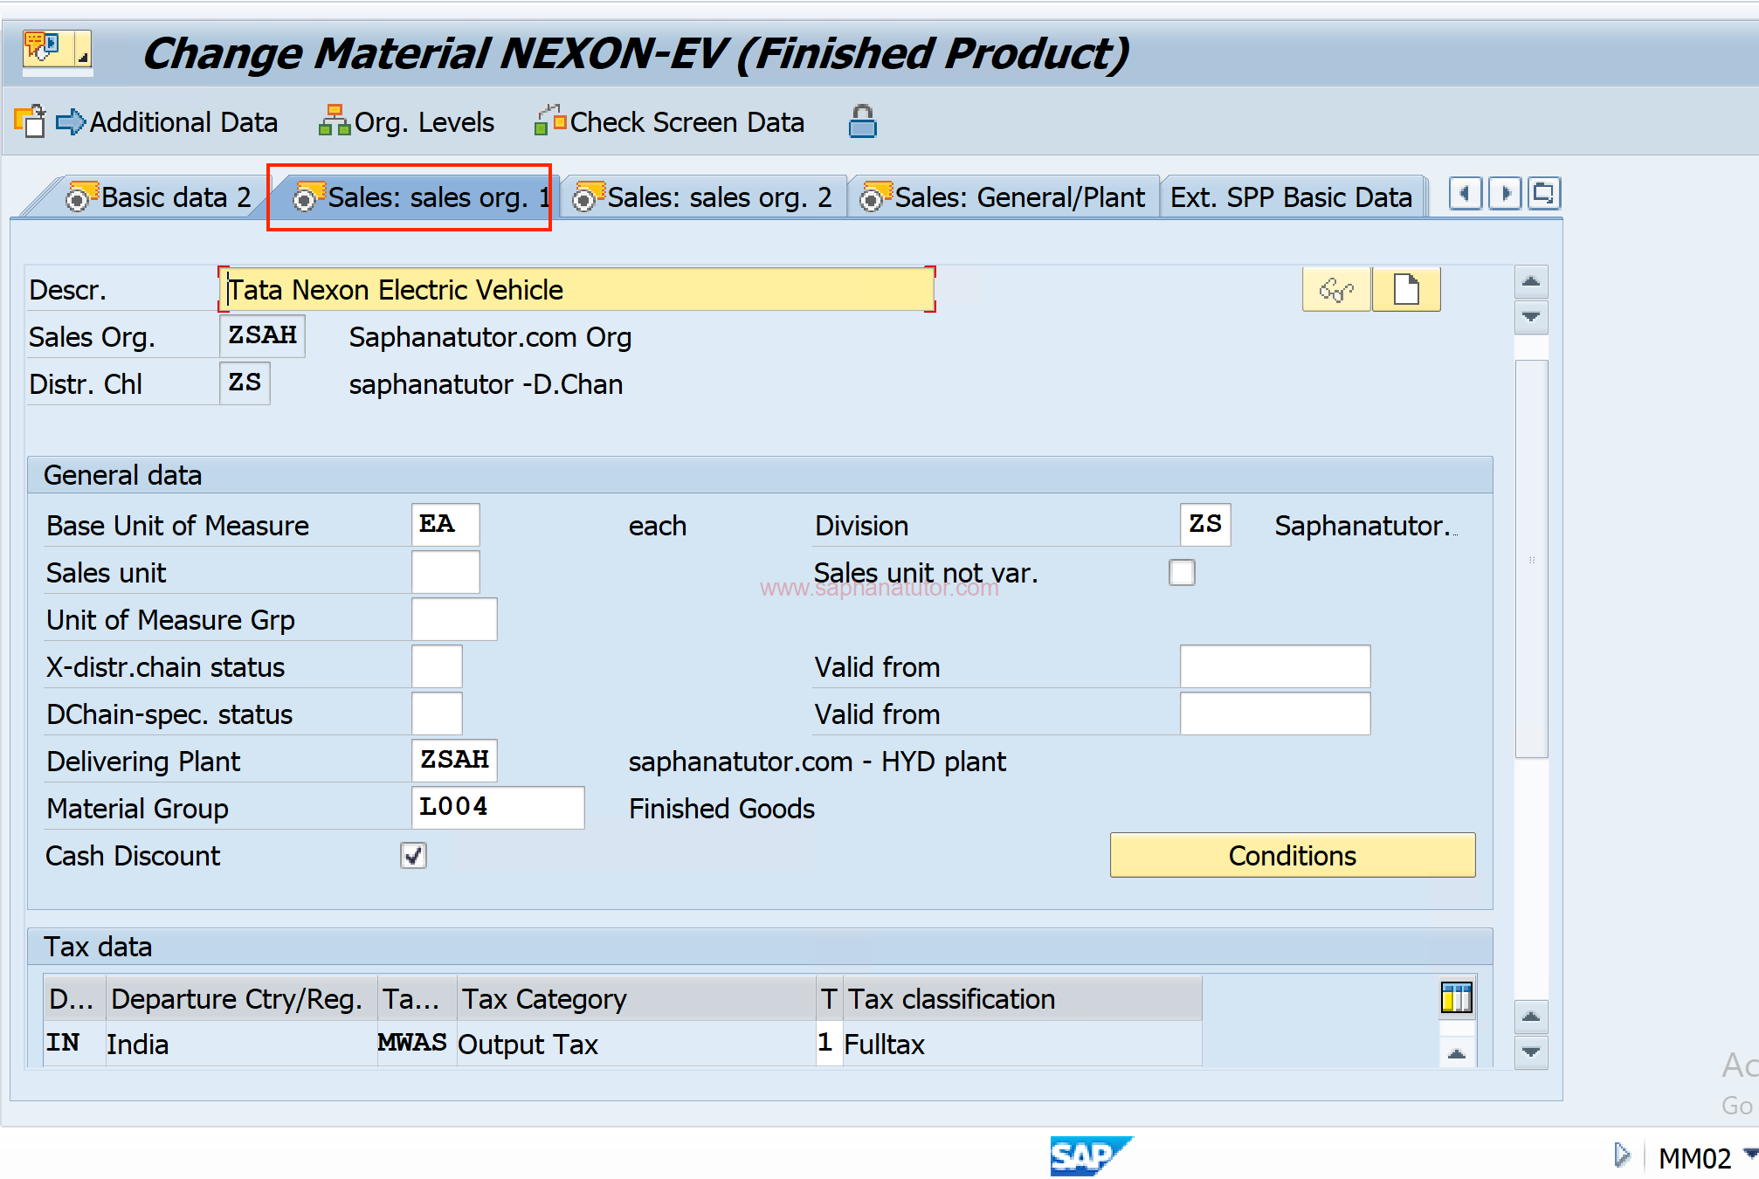Open the material services menu icon in title bar
Viewport: 1759px width, 1179px height.
pyautogui.click(x=58, y=51)
